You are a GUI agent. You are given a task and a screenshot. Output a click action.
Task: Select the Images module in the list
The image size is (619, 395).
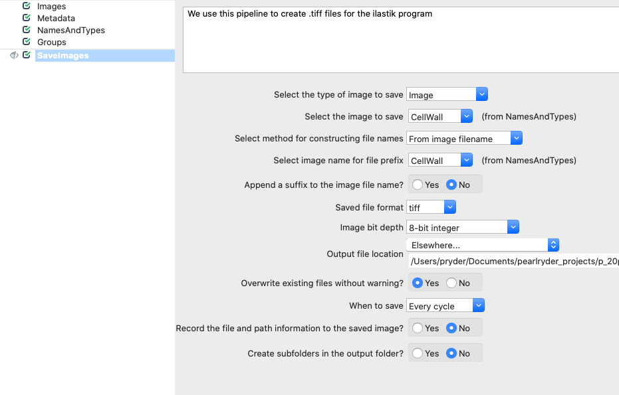point(53,6)
